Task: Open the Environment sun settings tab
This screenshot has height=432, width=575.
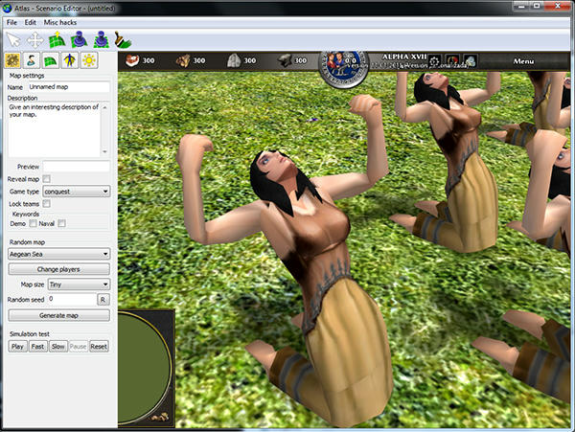Action: pos(89,60)
